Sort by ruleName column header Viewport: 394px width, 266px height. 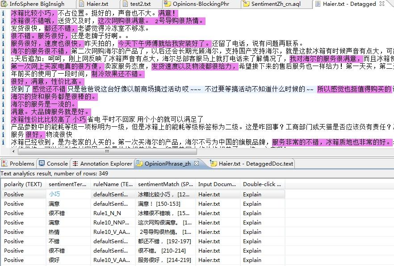click(x=113, y=184)
